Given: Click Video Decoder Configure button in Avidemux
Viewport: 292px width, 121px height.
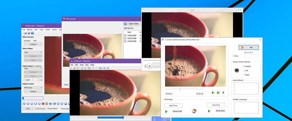Looking at the screenshot, I should [x=33, y=44].
